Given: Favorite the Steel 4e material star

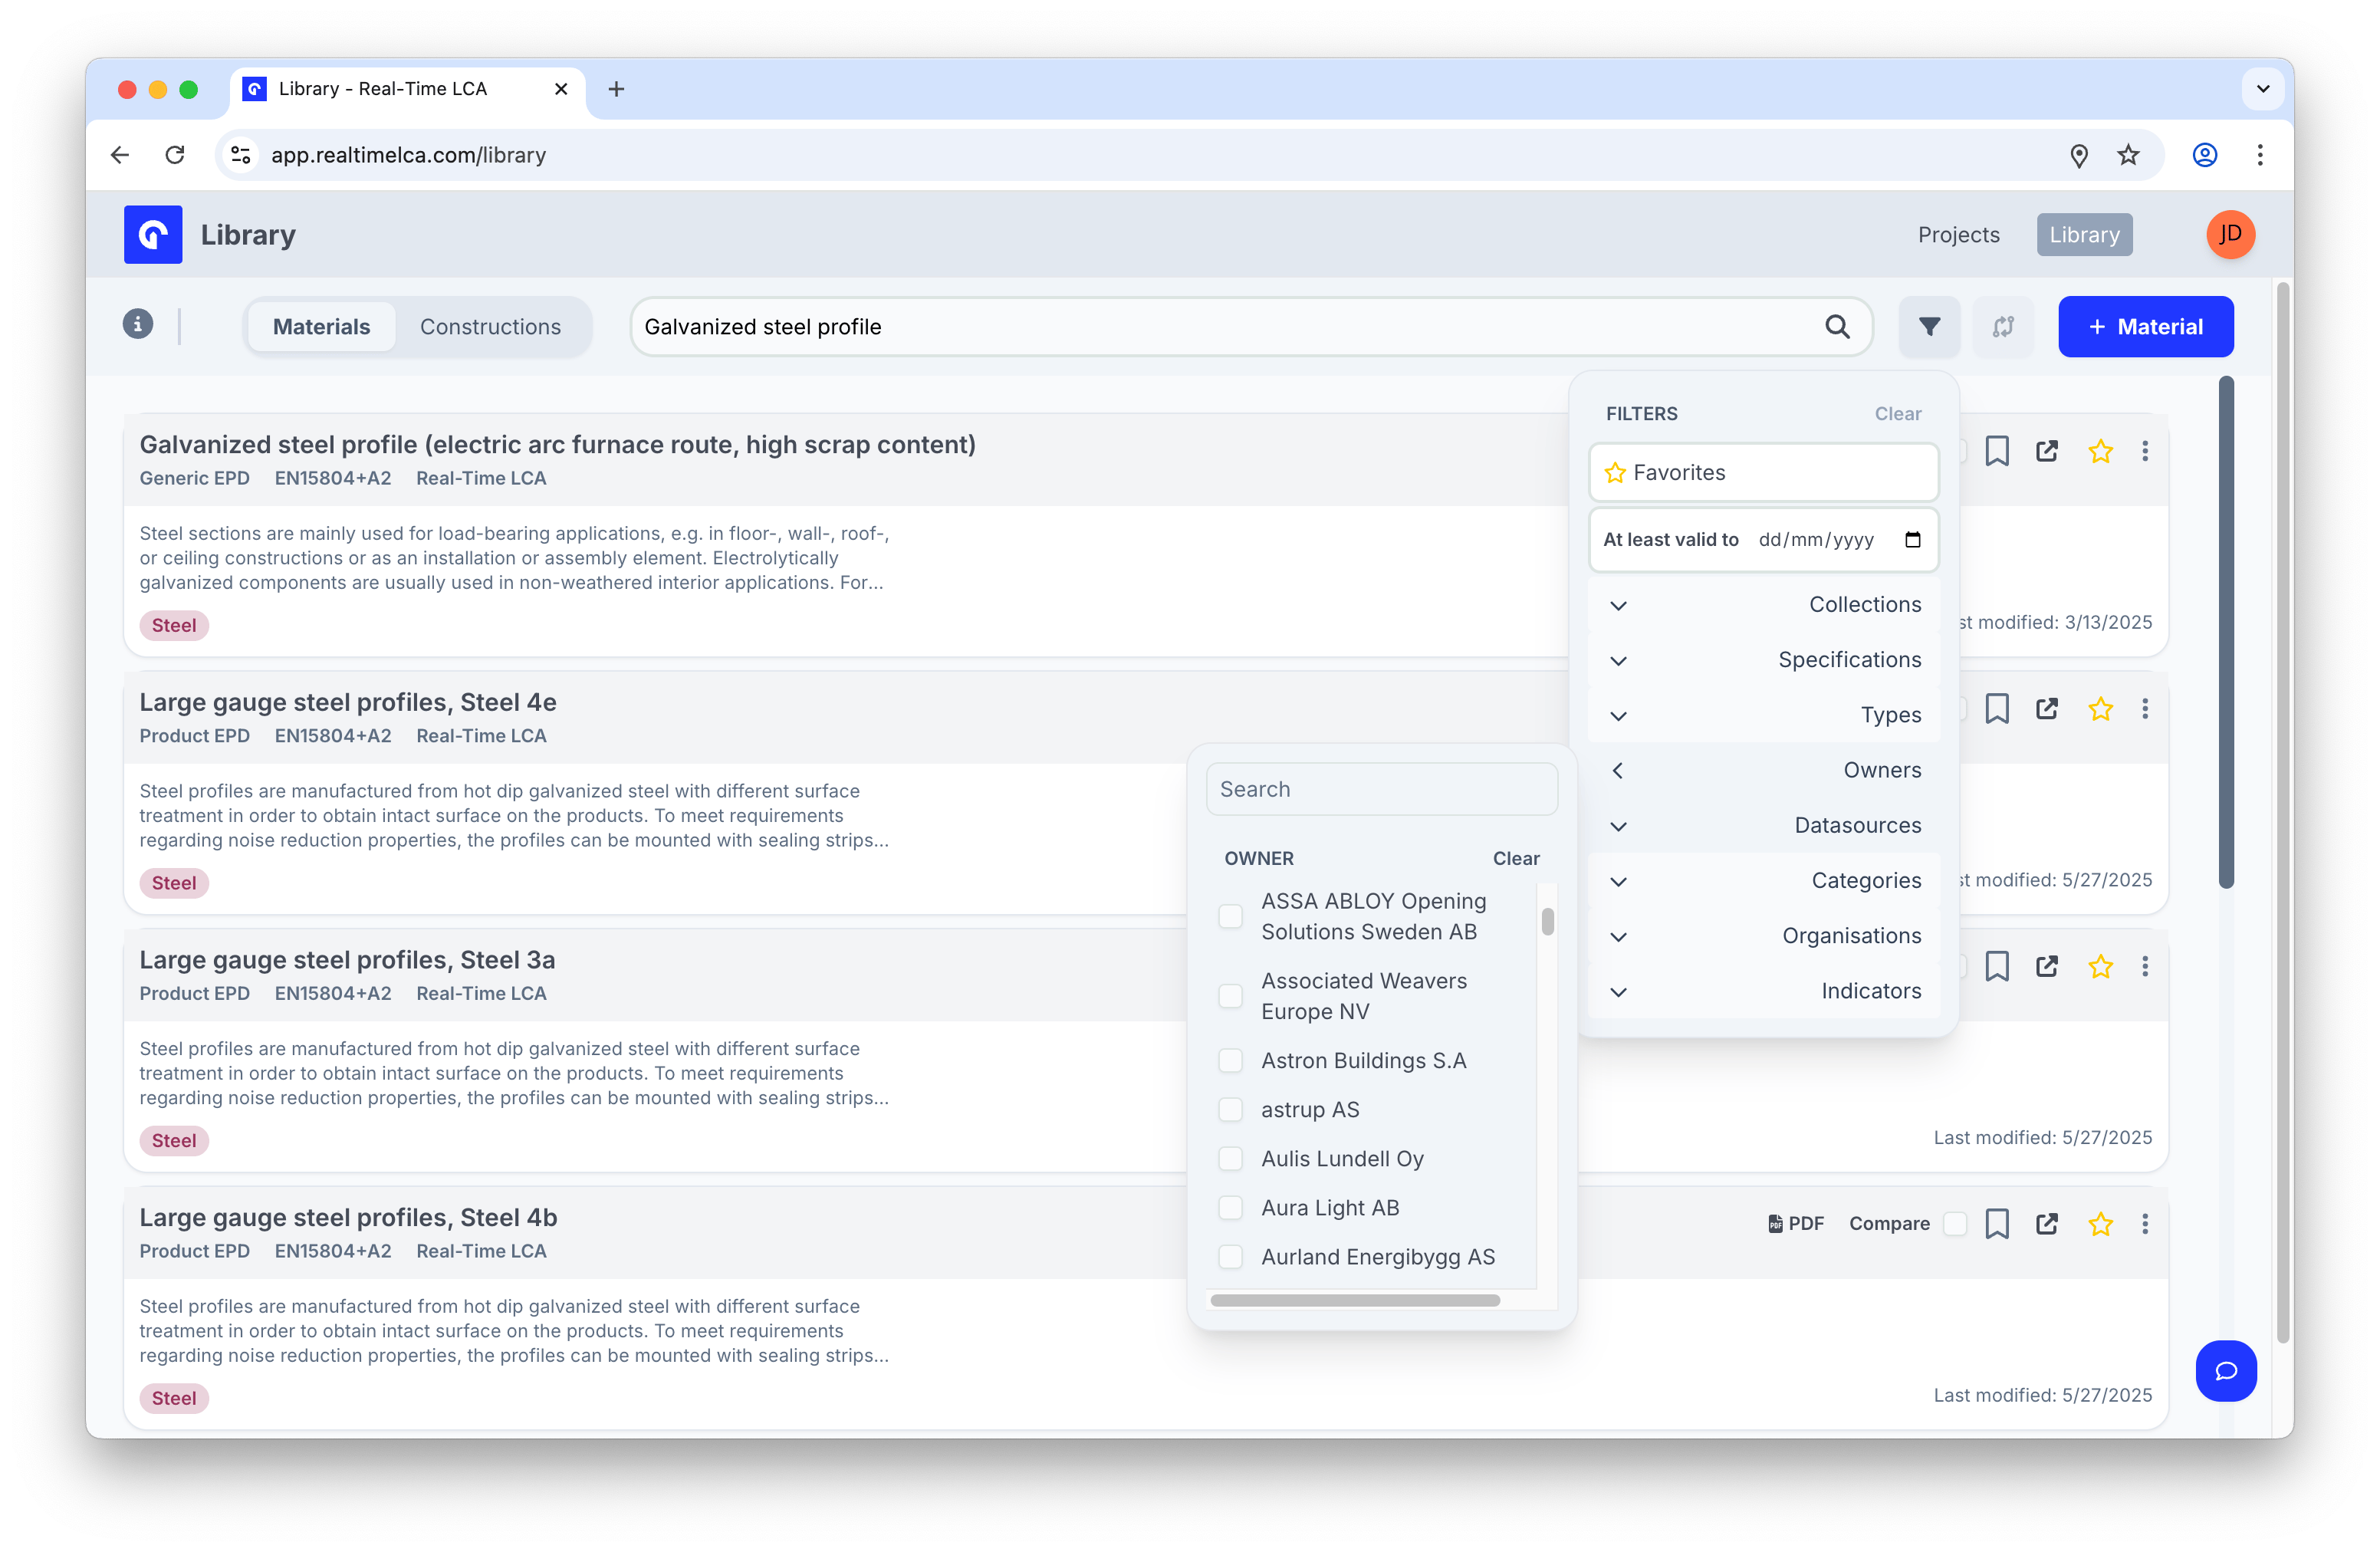Looking at the screenshot, I should click(x=2100, y=709).
